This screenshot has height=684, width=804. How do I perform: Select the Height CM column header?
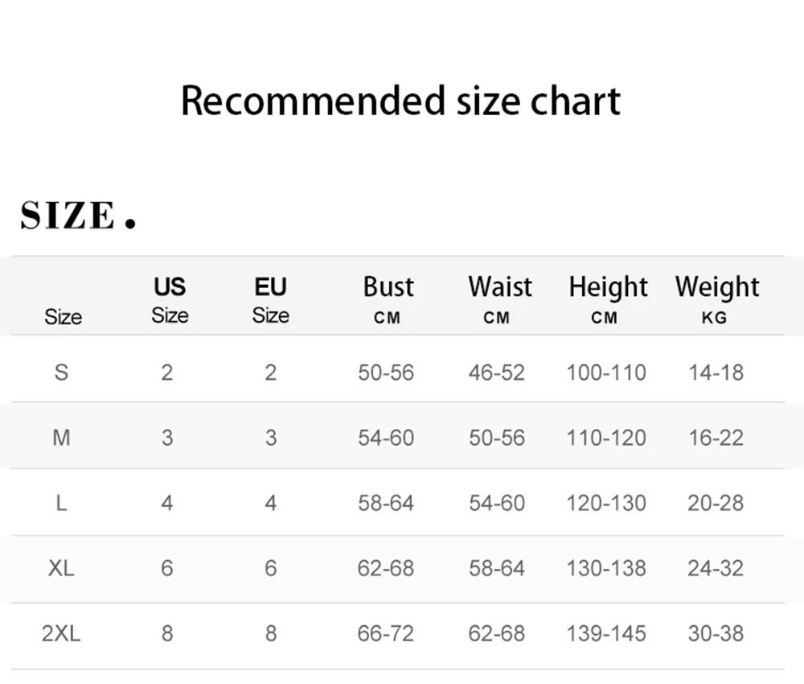[607, 299]
